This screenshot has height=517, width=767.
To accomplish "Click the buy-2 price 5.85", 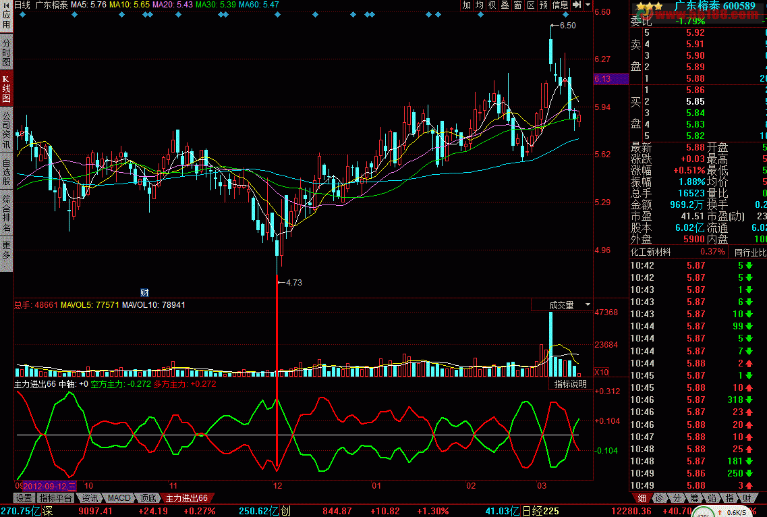I will (x=695, y=101).
